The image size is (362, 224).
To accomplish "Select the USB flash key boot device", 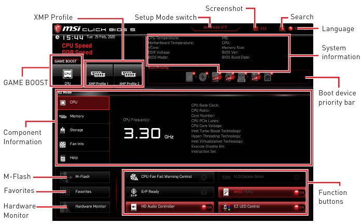I will click(242, 77).
